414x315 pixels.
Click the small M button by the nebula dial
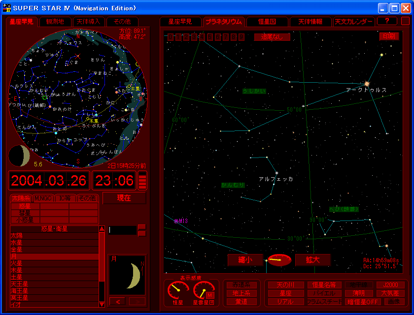coord(210,295)
